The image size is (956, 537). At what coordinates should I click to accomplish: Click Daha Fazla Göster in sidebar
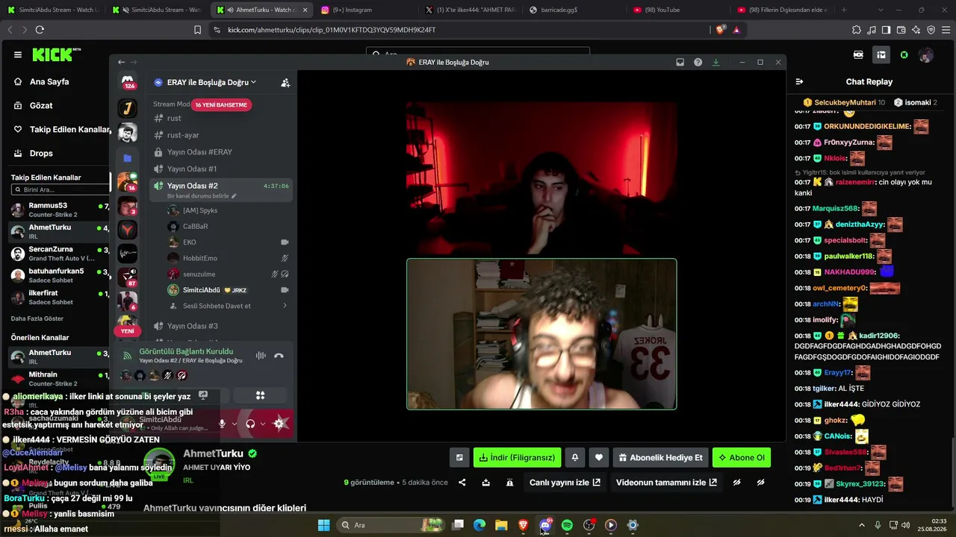(x=37, y=318)
